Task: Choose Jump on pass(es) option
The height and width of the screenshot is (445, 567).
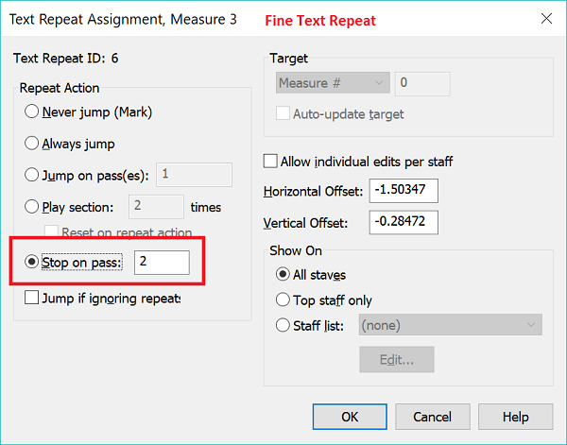Action: click(33, 175)
